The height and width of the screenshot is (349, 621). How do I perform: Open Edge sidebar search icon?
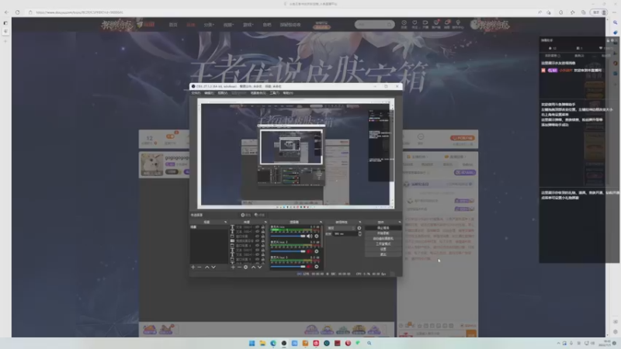[615, 22]
